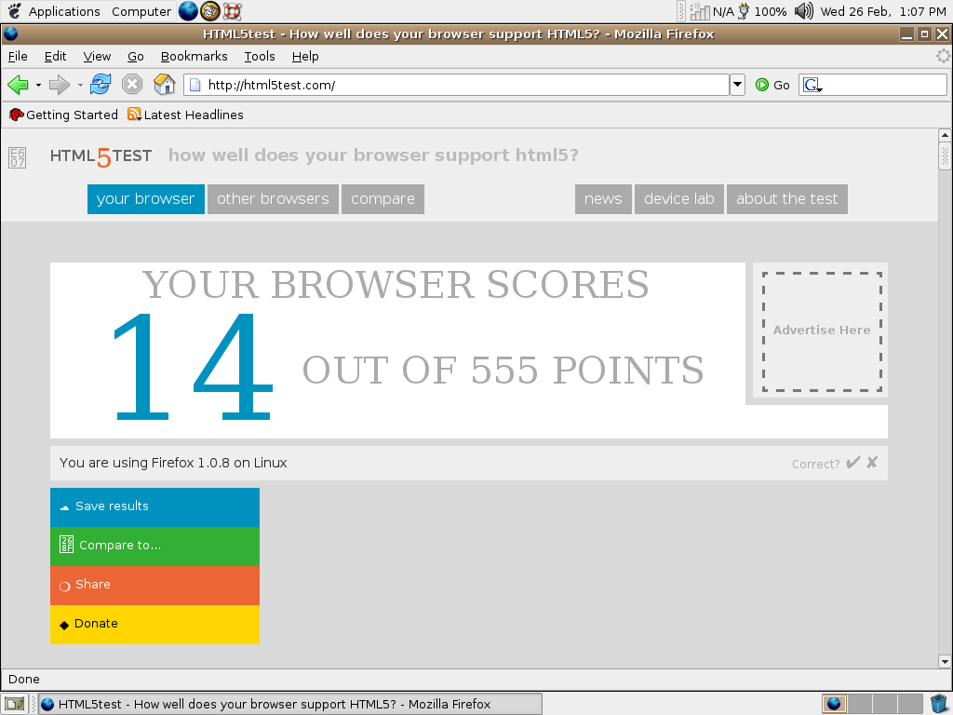Open the Help menu
953x715 pixels.
tap(305, 57)
